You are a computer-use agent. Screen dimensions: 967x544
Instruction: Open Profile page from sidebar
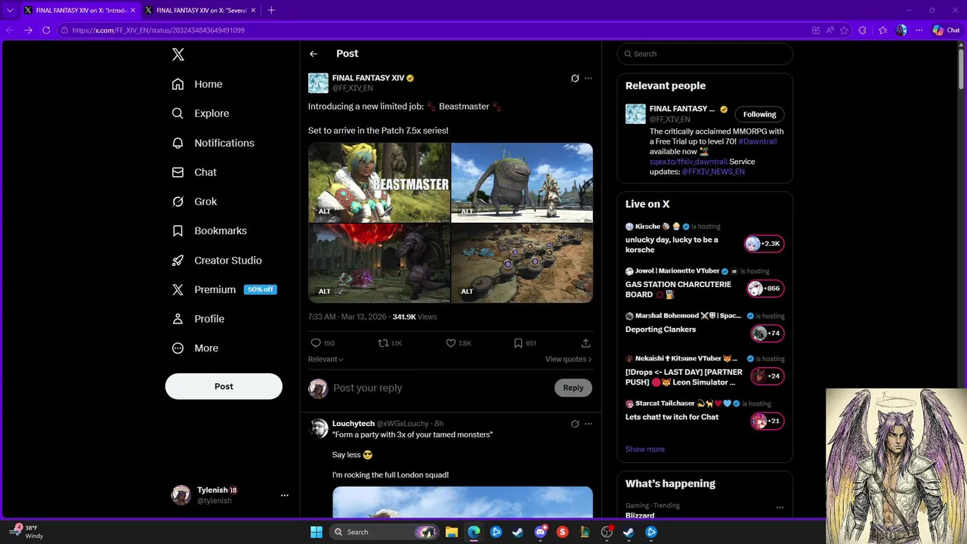[x=198, y=319]
